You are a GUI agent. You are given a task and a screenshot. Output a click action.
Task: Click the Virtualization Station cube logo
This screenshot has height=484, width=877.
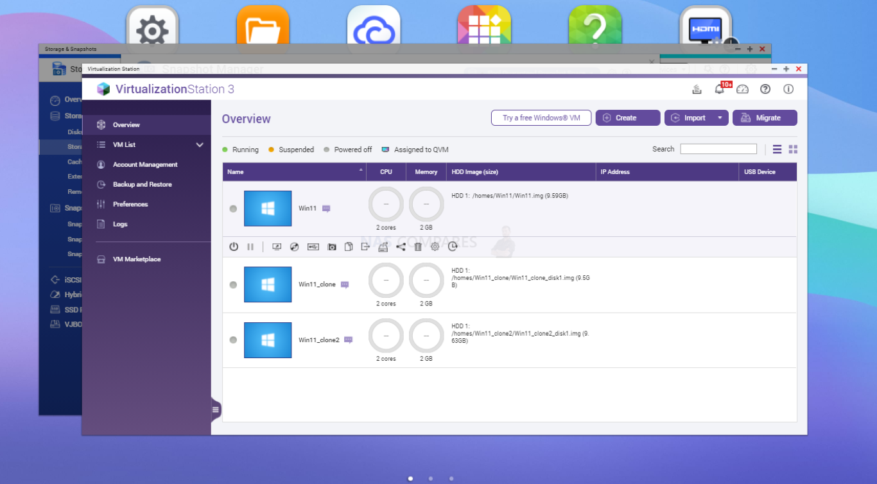point(103,89)
